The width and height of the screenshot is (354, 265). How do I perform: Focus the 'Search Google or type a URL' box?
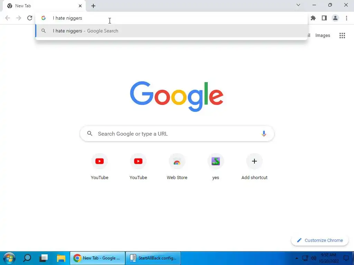coord(177,134)
